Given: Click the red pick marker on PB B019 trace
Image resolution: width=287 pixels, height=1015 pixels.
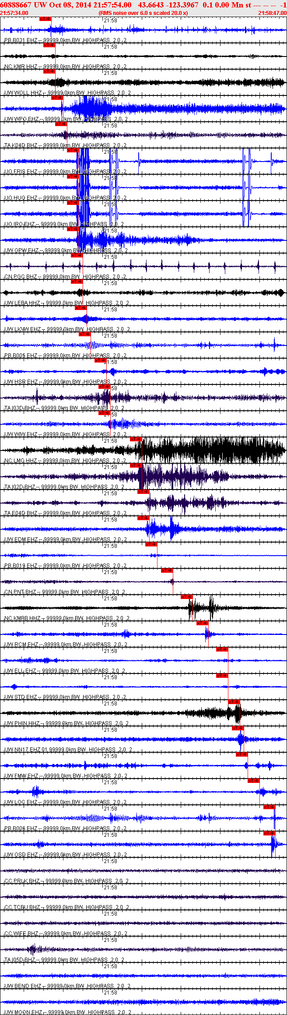Looking at the screenshot, I should pos(151,544).
